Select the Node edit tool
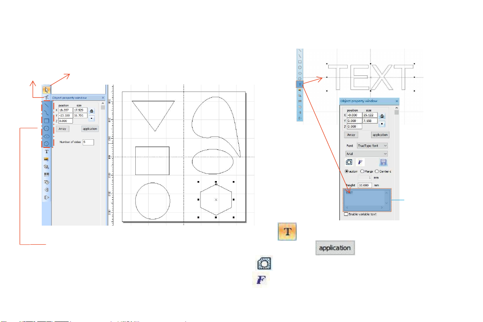This screenshot has width=483, height=322. click(x=47, y=98)
